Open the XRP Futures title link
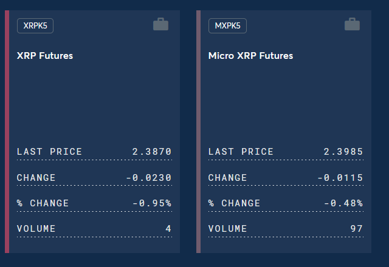Viewport: 389px width, 267px height. pyautogui.click(x=45, y=56)
